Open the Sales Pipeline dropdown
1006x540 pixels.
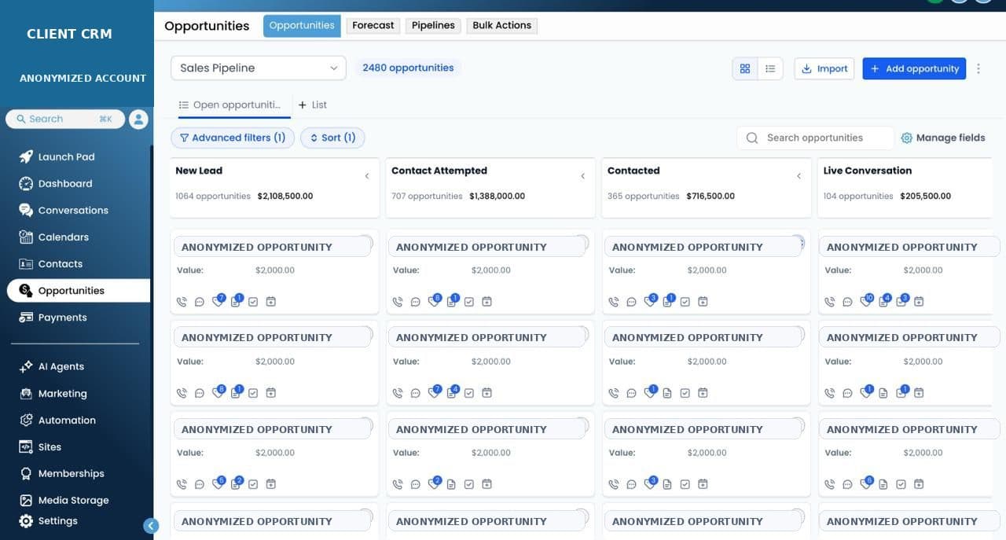pyautogui.click(x=259, y=68)
